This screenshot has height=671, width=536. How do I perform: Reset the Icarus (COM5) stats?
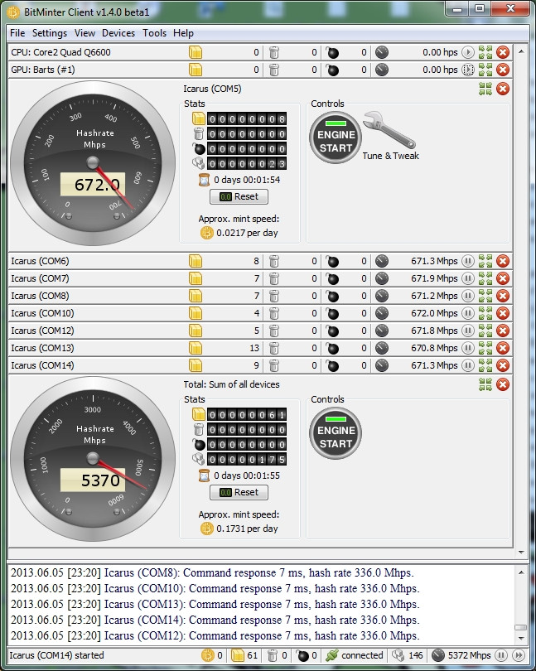[x=239, y=196]
